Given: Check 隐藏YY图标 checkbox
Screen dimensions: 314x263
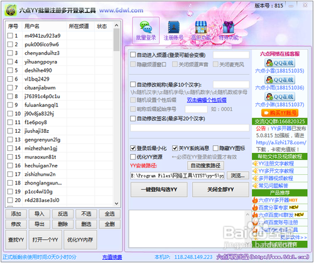Looking at the screenshot, I should [215, 148].
